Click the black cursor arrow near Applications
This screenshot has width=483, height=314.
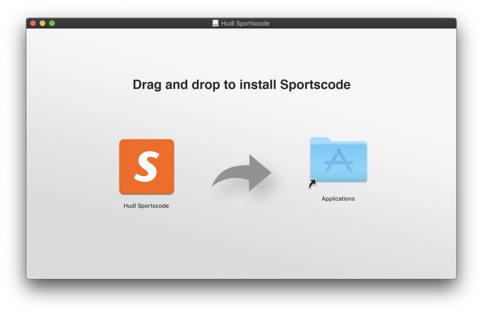[x=312, y=183]
